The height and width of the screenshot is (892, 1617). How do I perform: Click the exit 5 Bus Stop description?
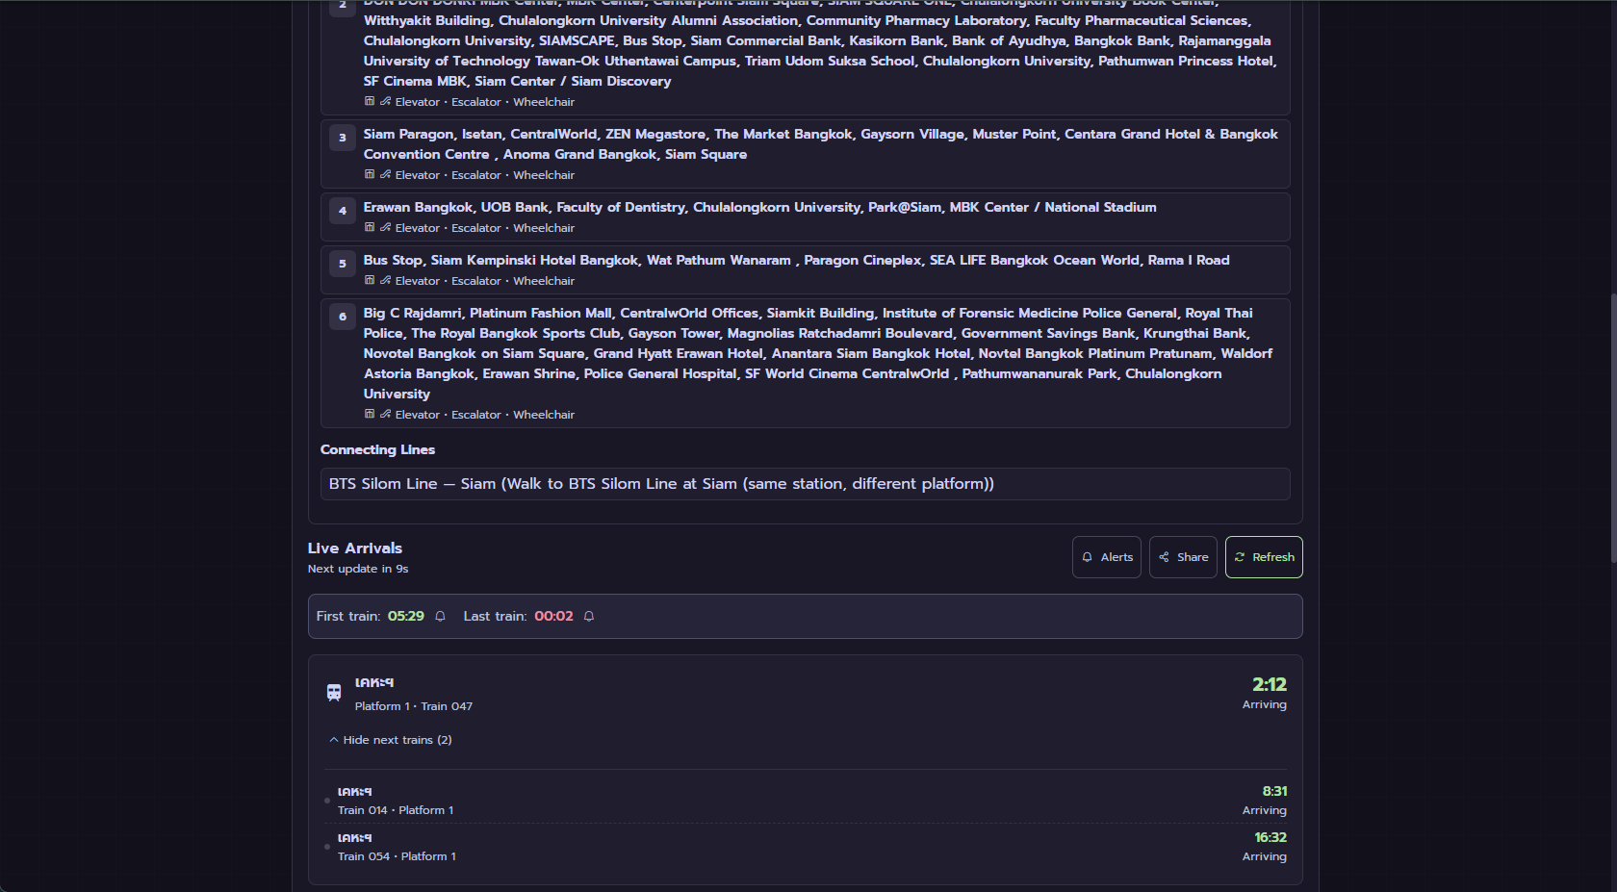[796, 260]
